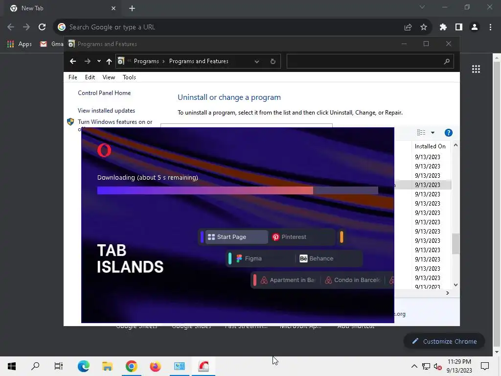Click Programs breadcrumb in address bar
The image size is (501, 376).
click(146, 61)
